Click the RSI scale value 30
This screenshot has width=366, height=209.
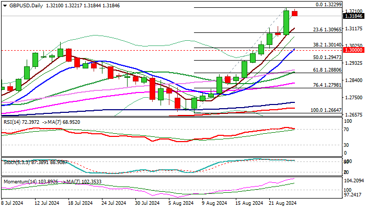(x=347, y=145)
